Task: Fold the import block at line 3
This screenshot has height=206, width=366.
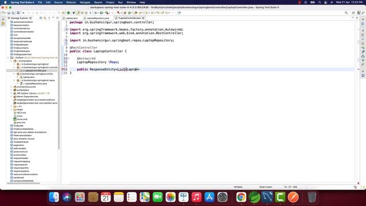Action: click(68, 29)
